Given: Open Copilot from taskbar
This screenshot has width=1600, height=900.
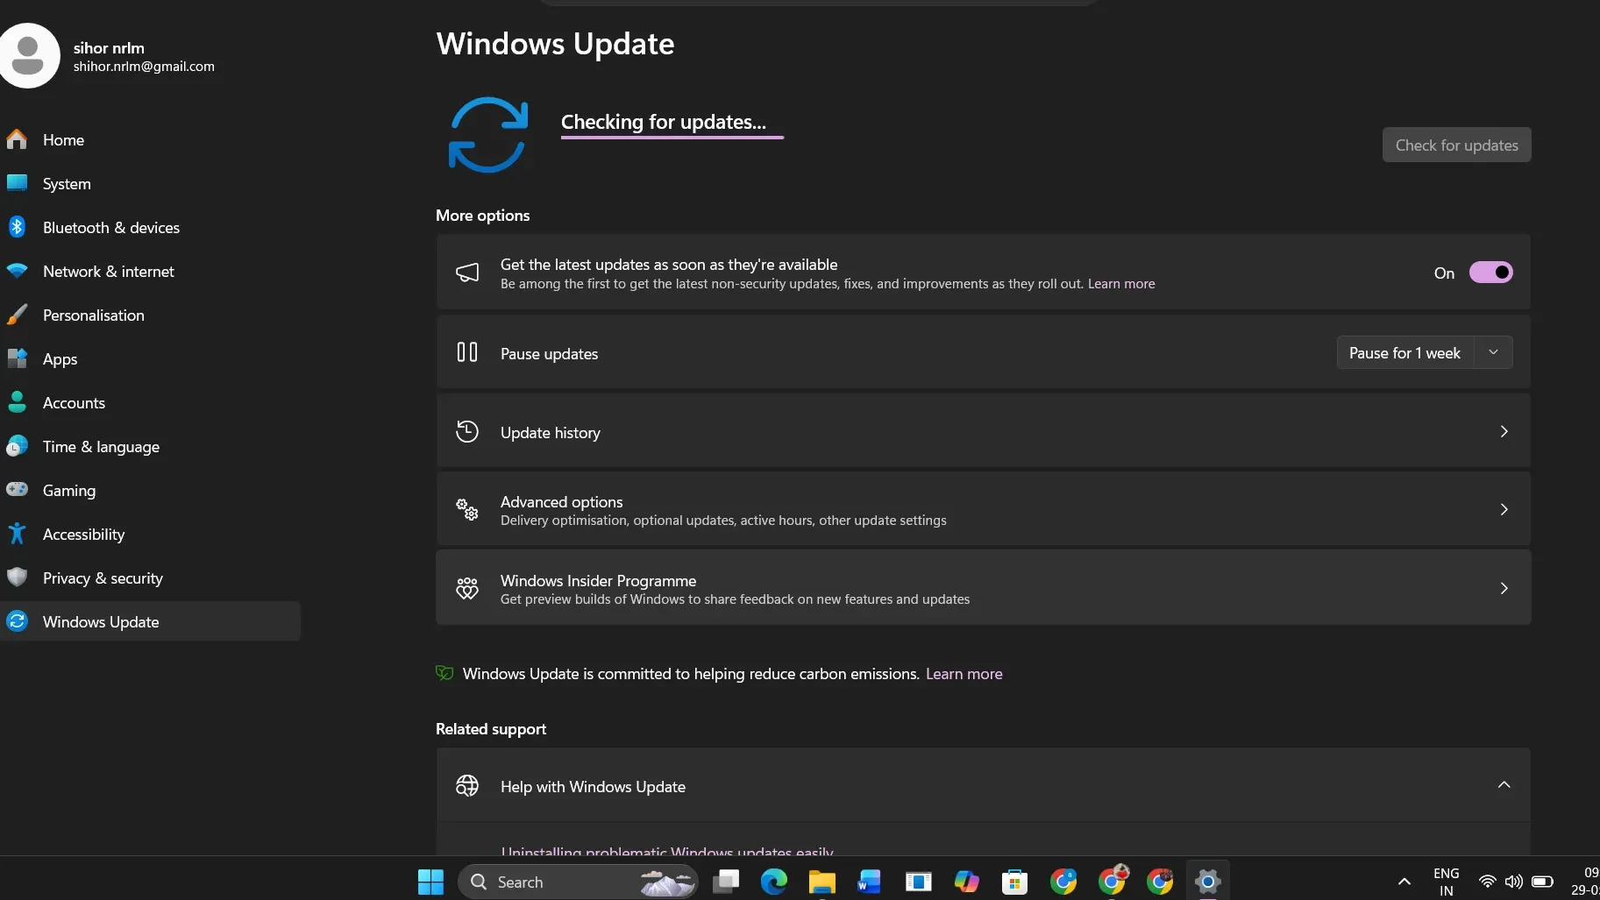Looking at the screenshot, I should click(966, 882).
